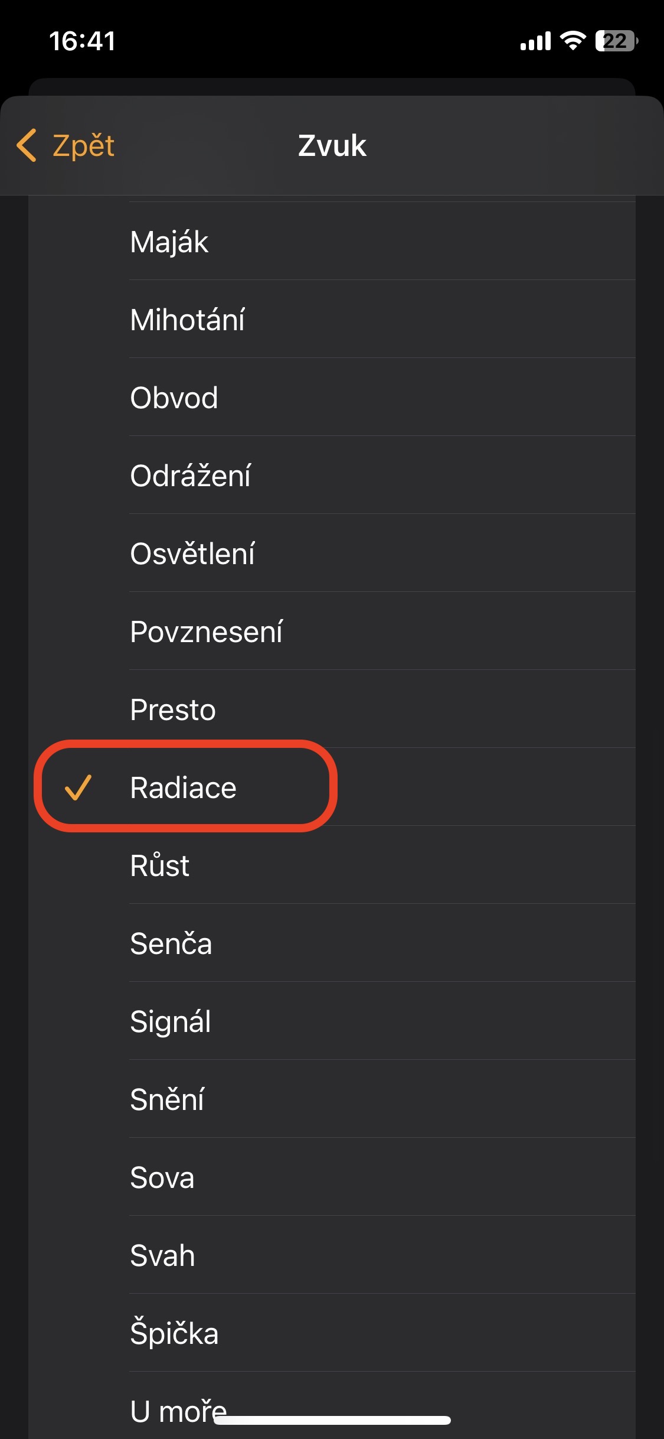664x1439 pixels.
Task: Tap the cellular signal bars icon
Action: [535, 41]
